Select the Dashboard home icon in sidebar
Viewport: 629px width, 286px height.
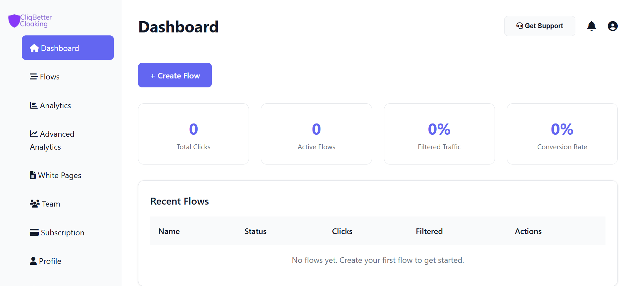(34, 48)
